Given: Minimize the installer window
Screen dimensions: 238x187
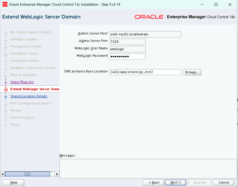Looking at the screenshot, I should pos(202,5).
